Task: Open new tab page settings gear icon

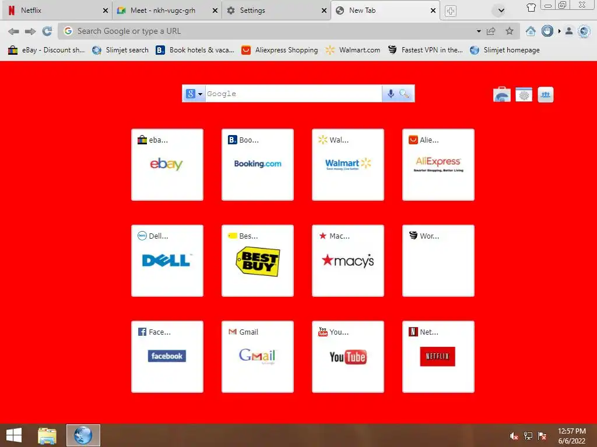Action: (524, 95)
